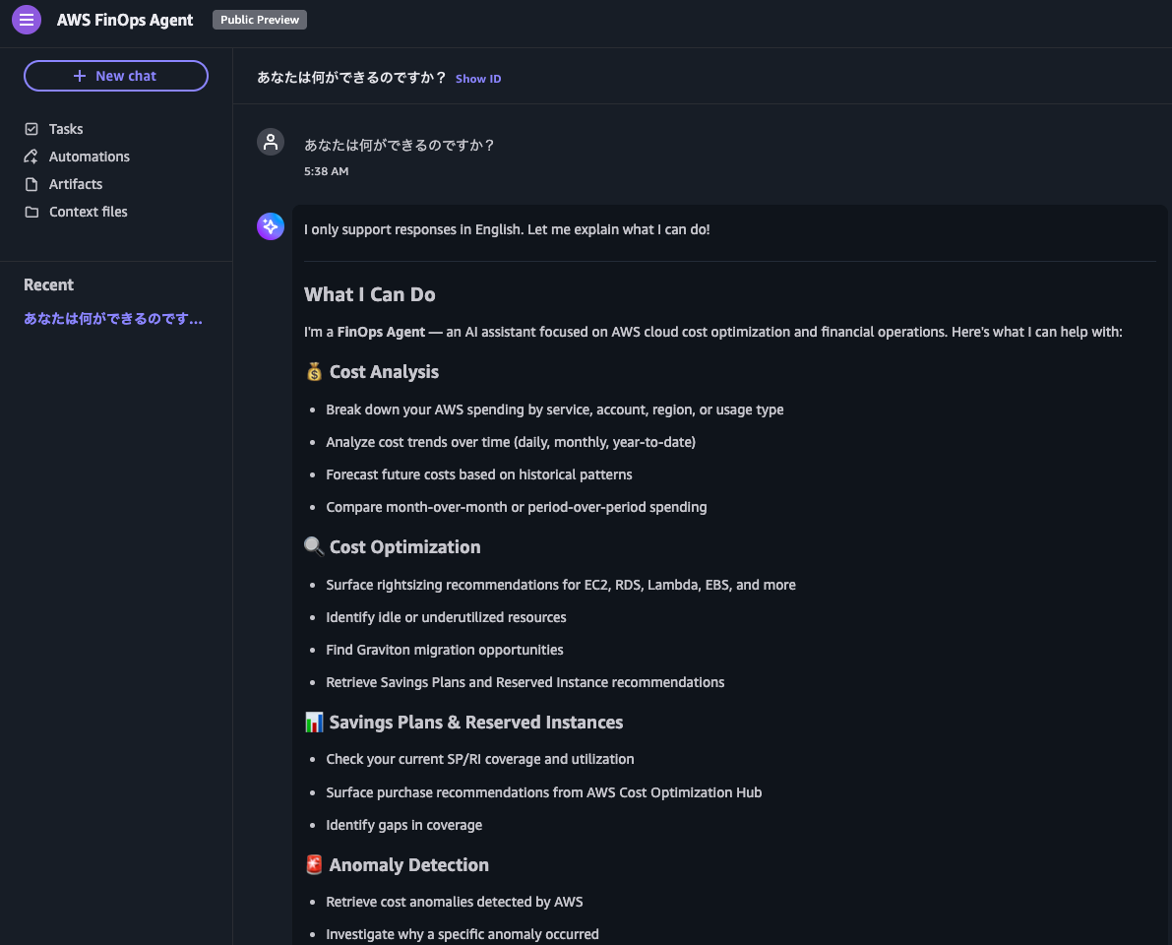Click 'Analyze cost trends over time' bullet
The width and height of the screenshot is (1172, 945).
(x=511, y=442)
